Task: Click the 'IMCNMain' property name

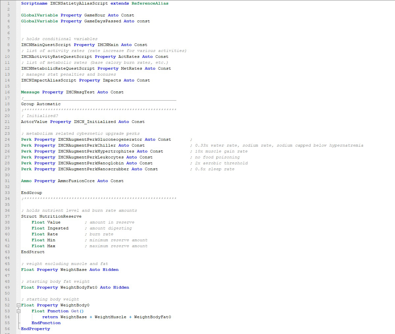Action: (108, 45)
